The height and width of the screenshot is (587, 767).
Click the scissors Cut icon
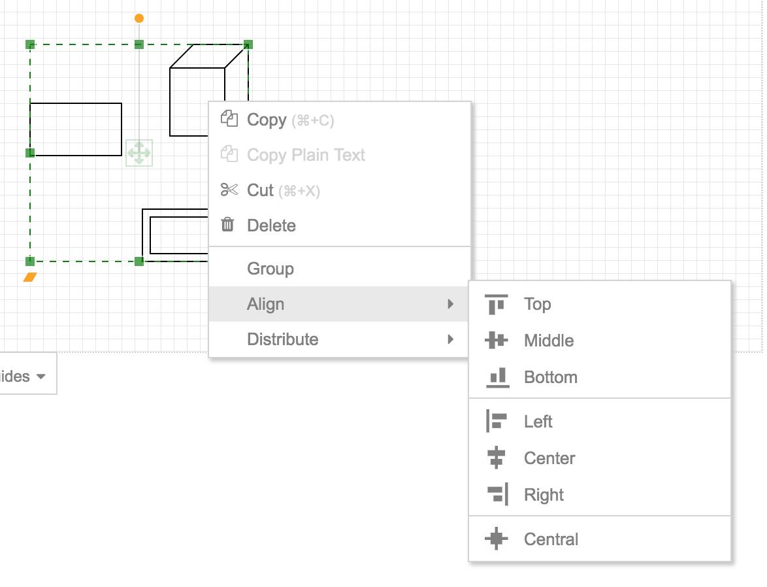click(x=229, y=190)
